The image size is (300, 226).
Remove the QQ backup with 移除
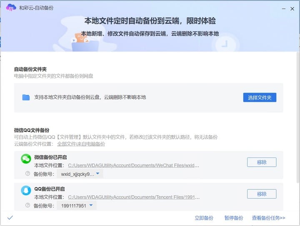click(x=262, y=194)
